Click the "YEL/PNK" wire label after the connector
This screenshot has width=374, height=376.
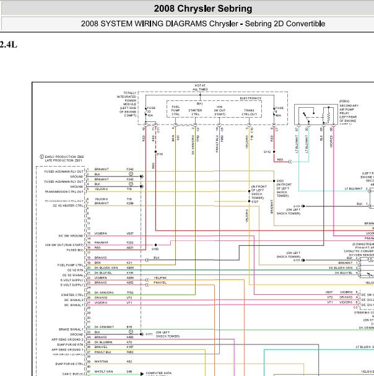160,278
